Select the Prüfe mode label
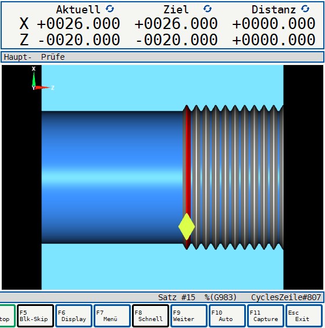The height and width of the screenshot is (328, 325). (x=53, y=57)
